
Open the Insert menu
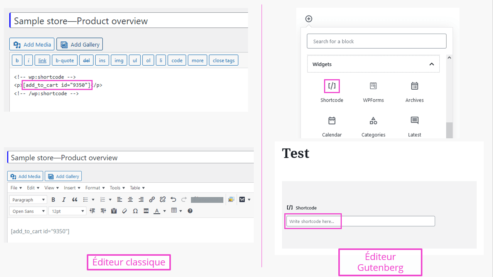pos(72,188)
